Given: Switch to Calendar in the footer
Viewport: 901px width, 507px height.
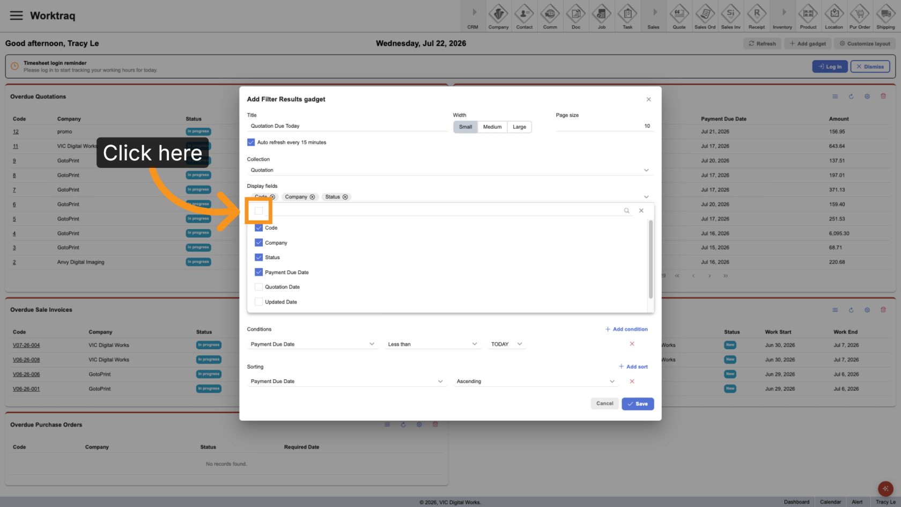Looking at the screenshot, I should pos(830,502).
